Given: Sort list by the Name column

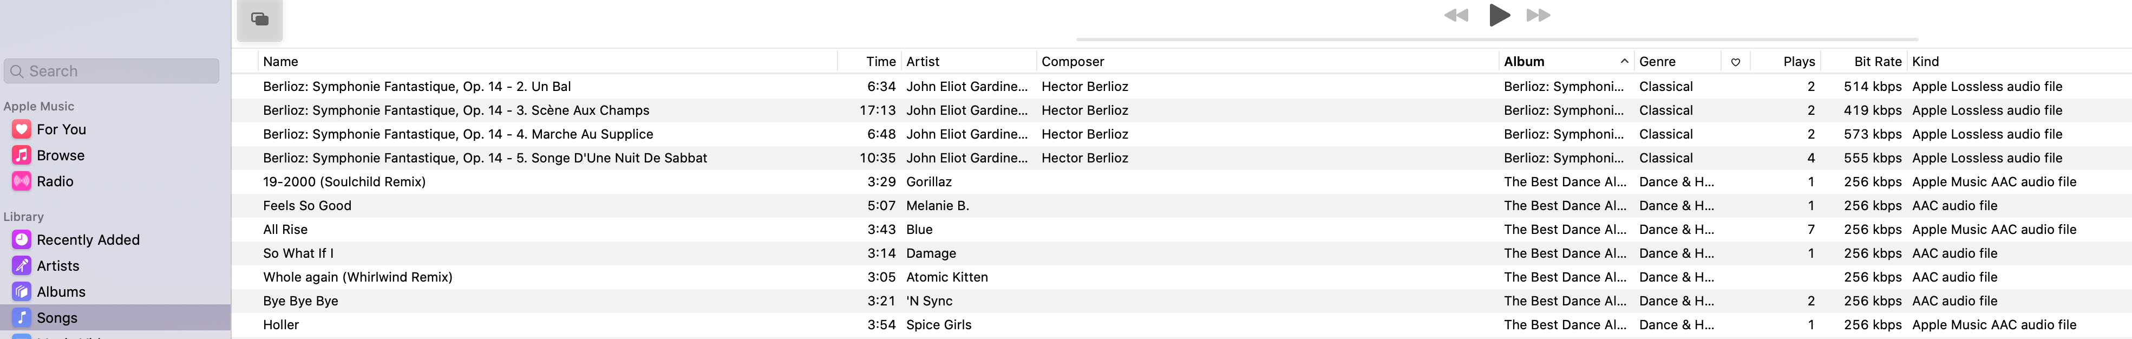Looking at the screenshot, I should [x=280, y=61].
